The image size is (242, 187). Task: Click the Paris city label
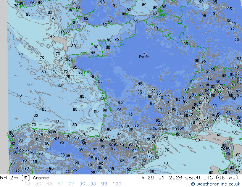tap(144, 57)
